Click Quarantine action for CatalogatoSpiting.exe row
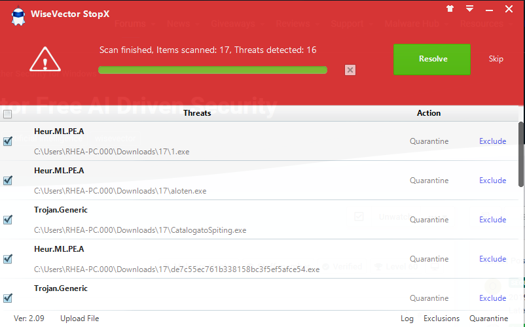The height and width of the screenshot is (327, 525). pyautogui.click(x=429, y=219)
